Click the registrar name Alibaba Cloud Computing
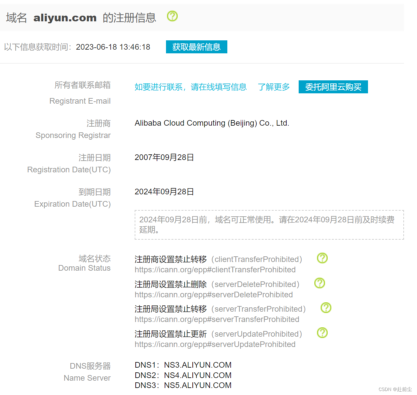The width and height of the screenshot is (417, 395). [x=212, y=123]
